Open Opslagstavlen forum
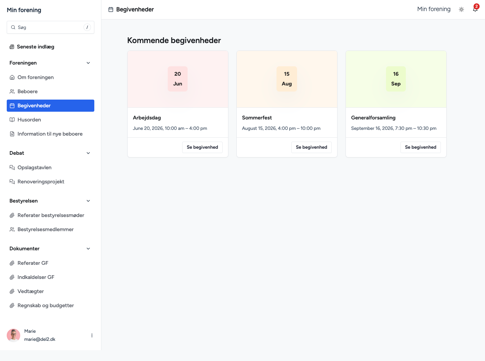This screenshot has height=361, width=485. pos(51,168)
